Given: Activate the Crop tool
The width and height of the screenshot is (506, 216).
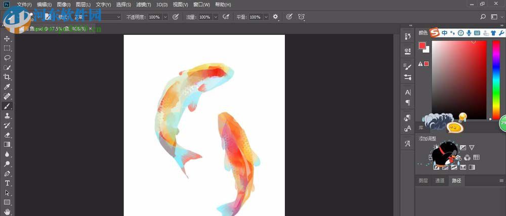Looking at the screenshot, I should click(7, 77).
